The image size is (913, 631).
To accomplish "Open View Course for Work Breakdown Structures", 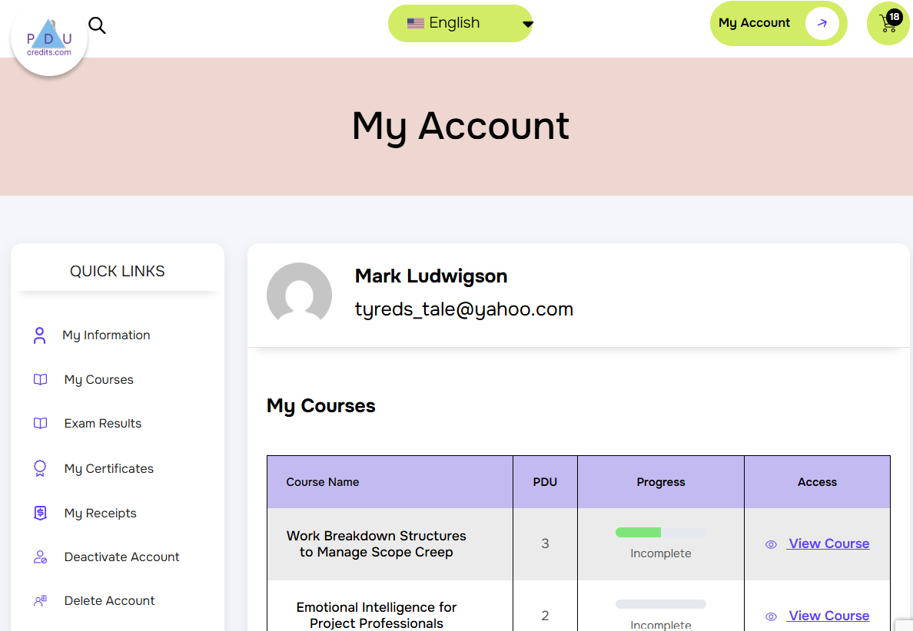I will coord(828,543).
